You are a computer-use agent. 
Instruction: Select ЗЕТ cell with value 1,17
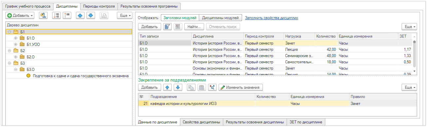(405, 49)
